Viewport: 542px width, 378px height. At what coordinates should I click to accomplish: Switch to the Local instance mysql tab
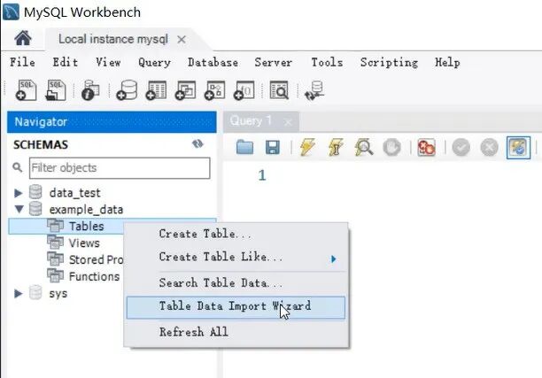click(x=113, y=39)
